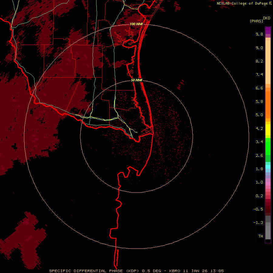273x273 pixels.
Task: Pick the gray TH segment of color bar
Action: (x=268, y=233)
